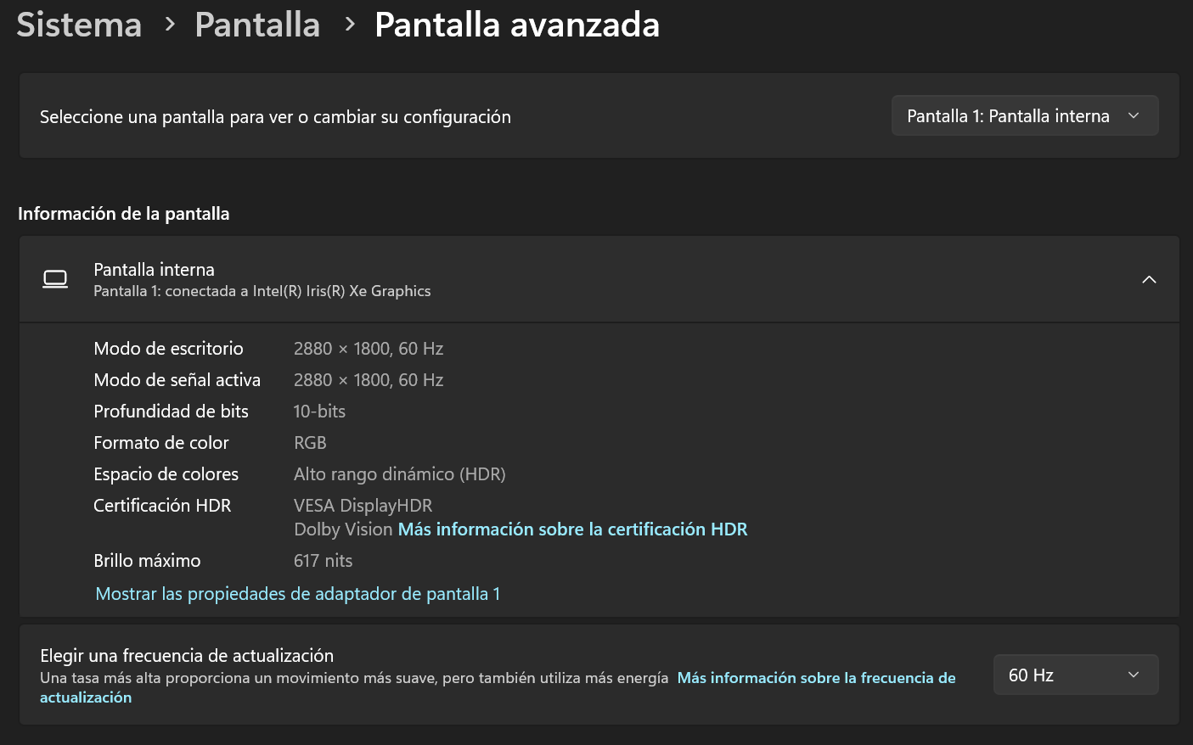Select the 10-bits depth value
The image size is (1193, 745).
click(319, 412)
